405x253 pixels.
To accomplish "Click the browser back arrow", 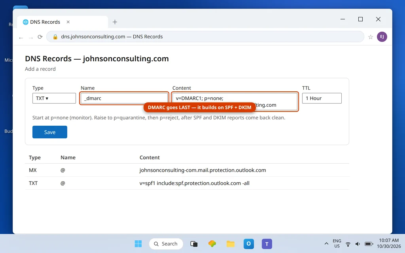I will (21, 38).
